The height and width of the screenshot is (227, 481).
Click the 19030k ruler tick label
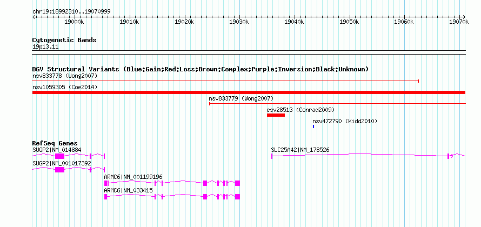pos(239,22)
